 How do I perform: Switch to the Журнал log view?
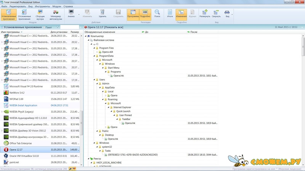point(193,14)
